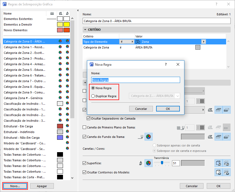Click cover fill icon behind Nova Regra dialog
Viewport: 235px width, 192px height.
pos(219,110)
